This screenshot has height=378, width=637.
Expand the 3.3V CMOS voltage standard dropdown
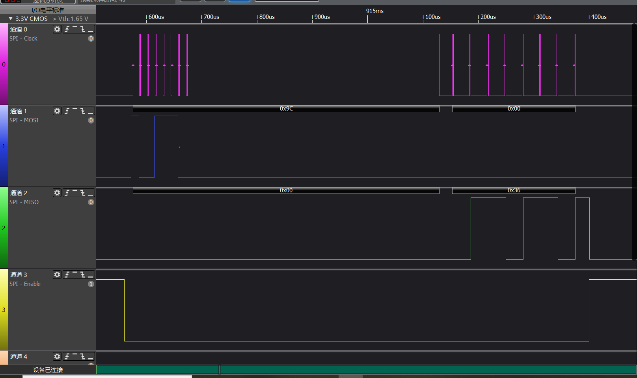pyautogui.click(x=11, y=18)
